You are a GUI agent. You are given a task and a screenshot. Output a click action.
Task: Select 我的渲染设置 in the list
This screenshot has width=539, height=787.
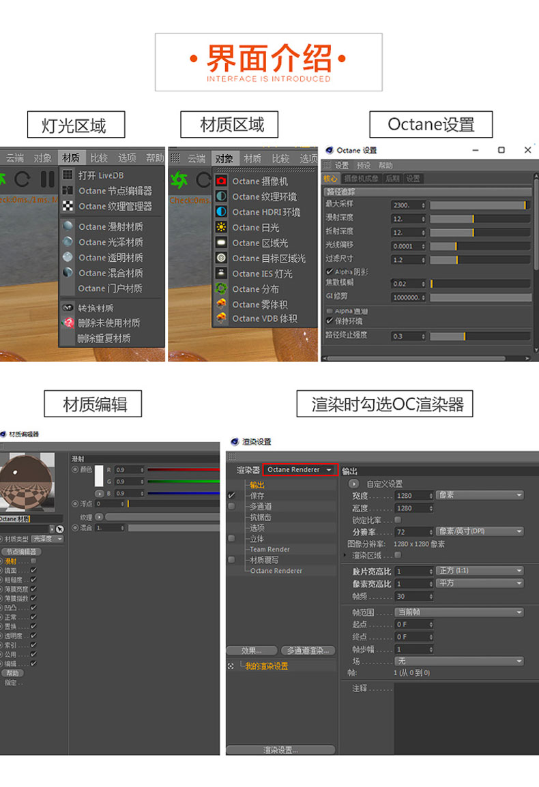(x=266, y=666)
